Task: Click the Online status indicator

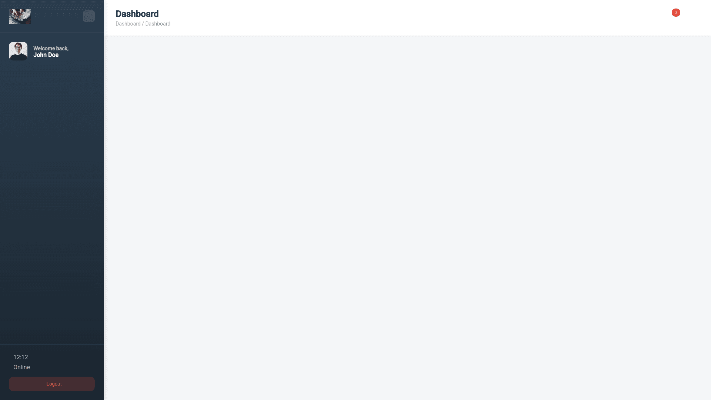Action: click(21, 367)
